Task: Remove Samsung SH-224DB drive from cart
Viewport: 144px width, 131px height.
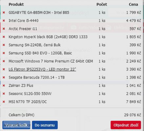Action: 4,45
